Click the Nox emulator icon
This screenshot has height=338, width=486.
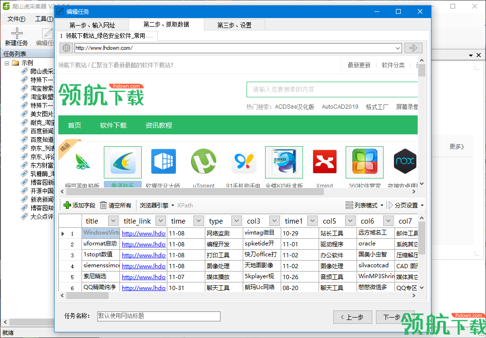pos(405,161)
